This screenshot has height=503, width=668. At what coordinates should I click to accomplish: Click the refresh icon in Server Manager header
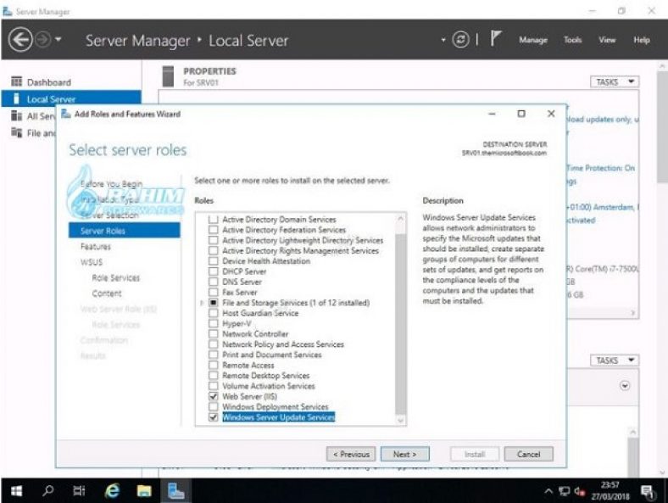[x=460, y=40]
